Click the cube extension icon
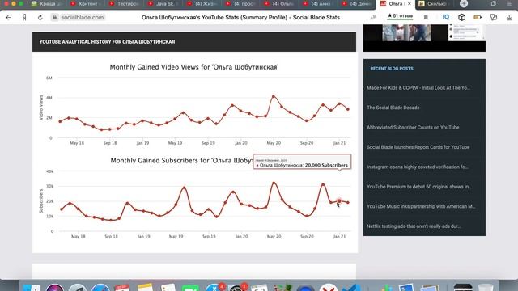Viewport: 518px width, 291px height. click(x=461, y=17)
